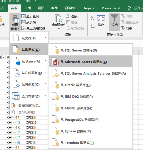This screenshot has height=150, width=143.
Task: Select 从数据库(D) menu item
Action: (x=29, y=49)
